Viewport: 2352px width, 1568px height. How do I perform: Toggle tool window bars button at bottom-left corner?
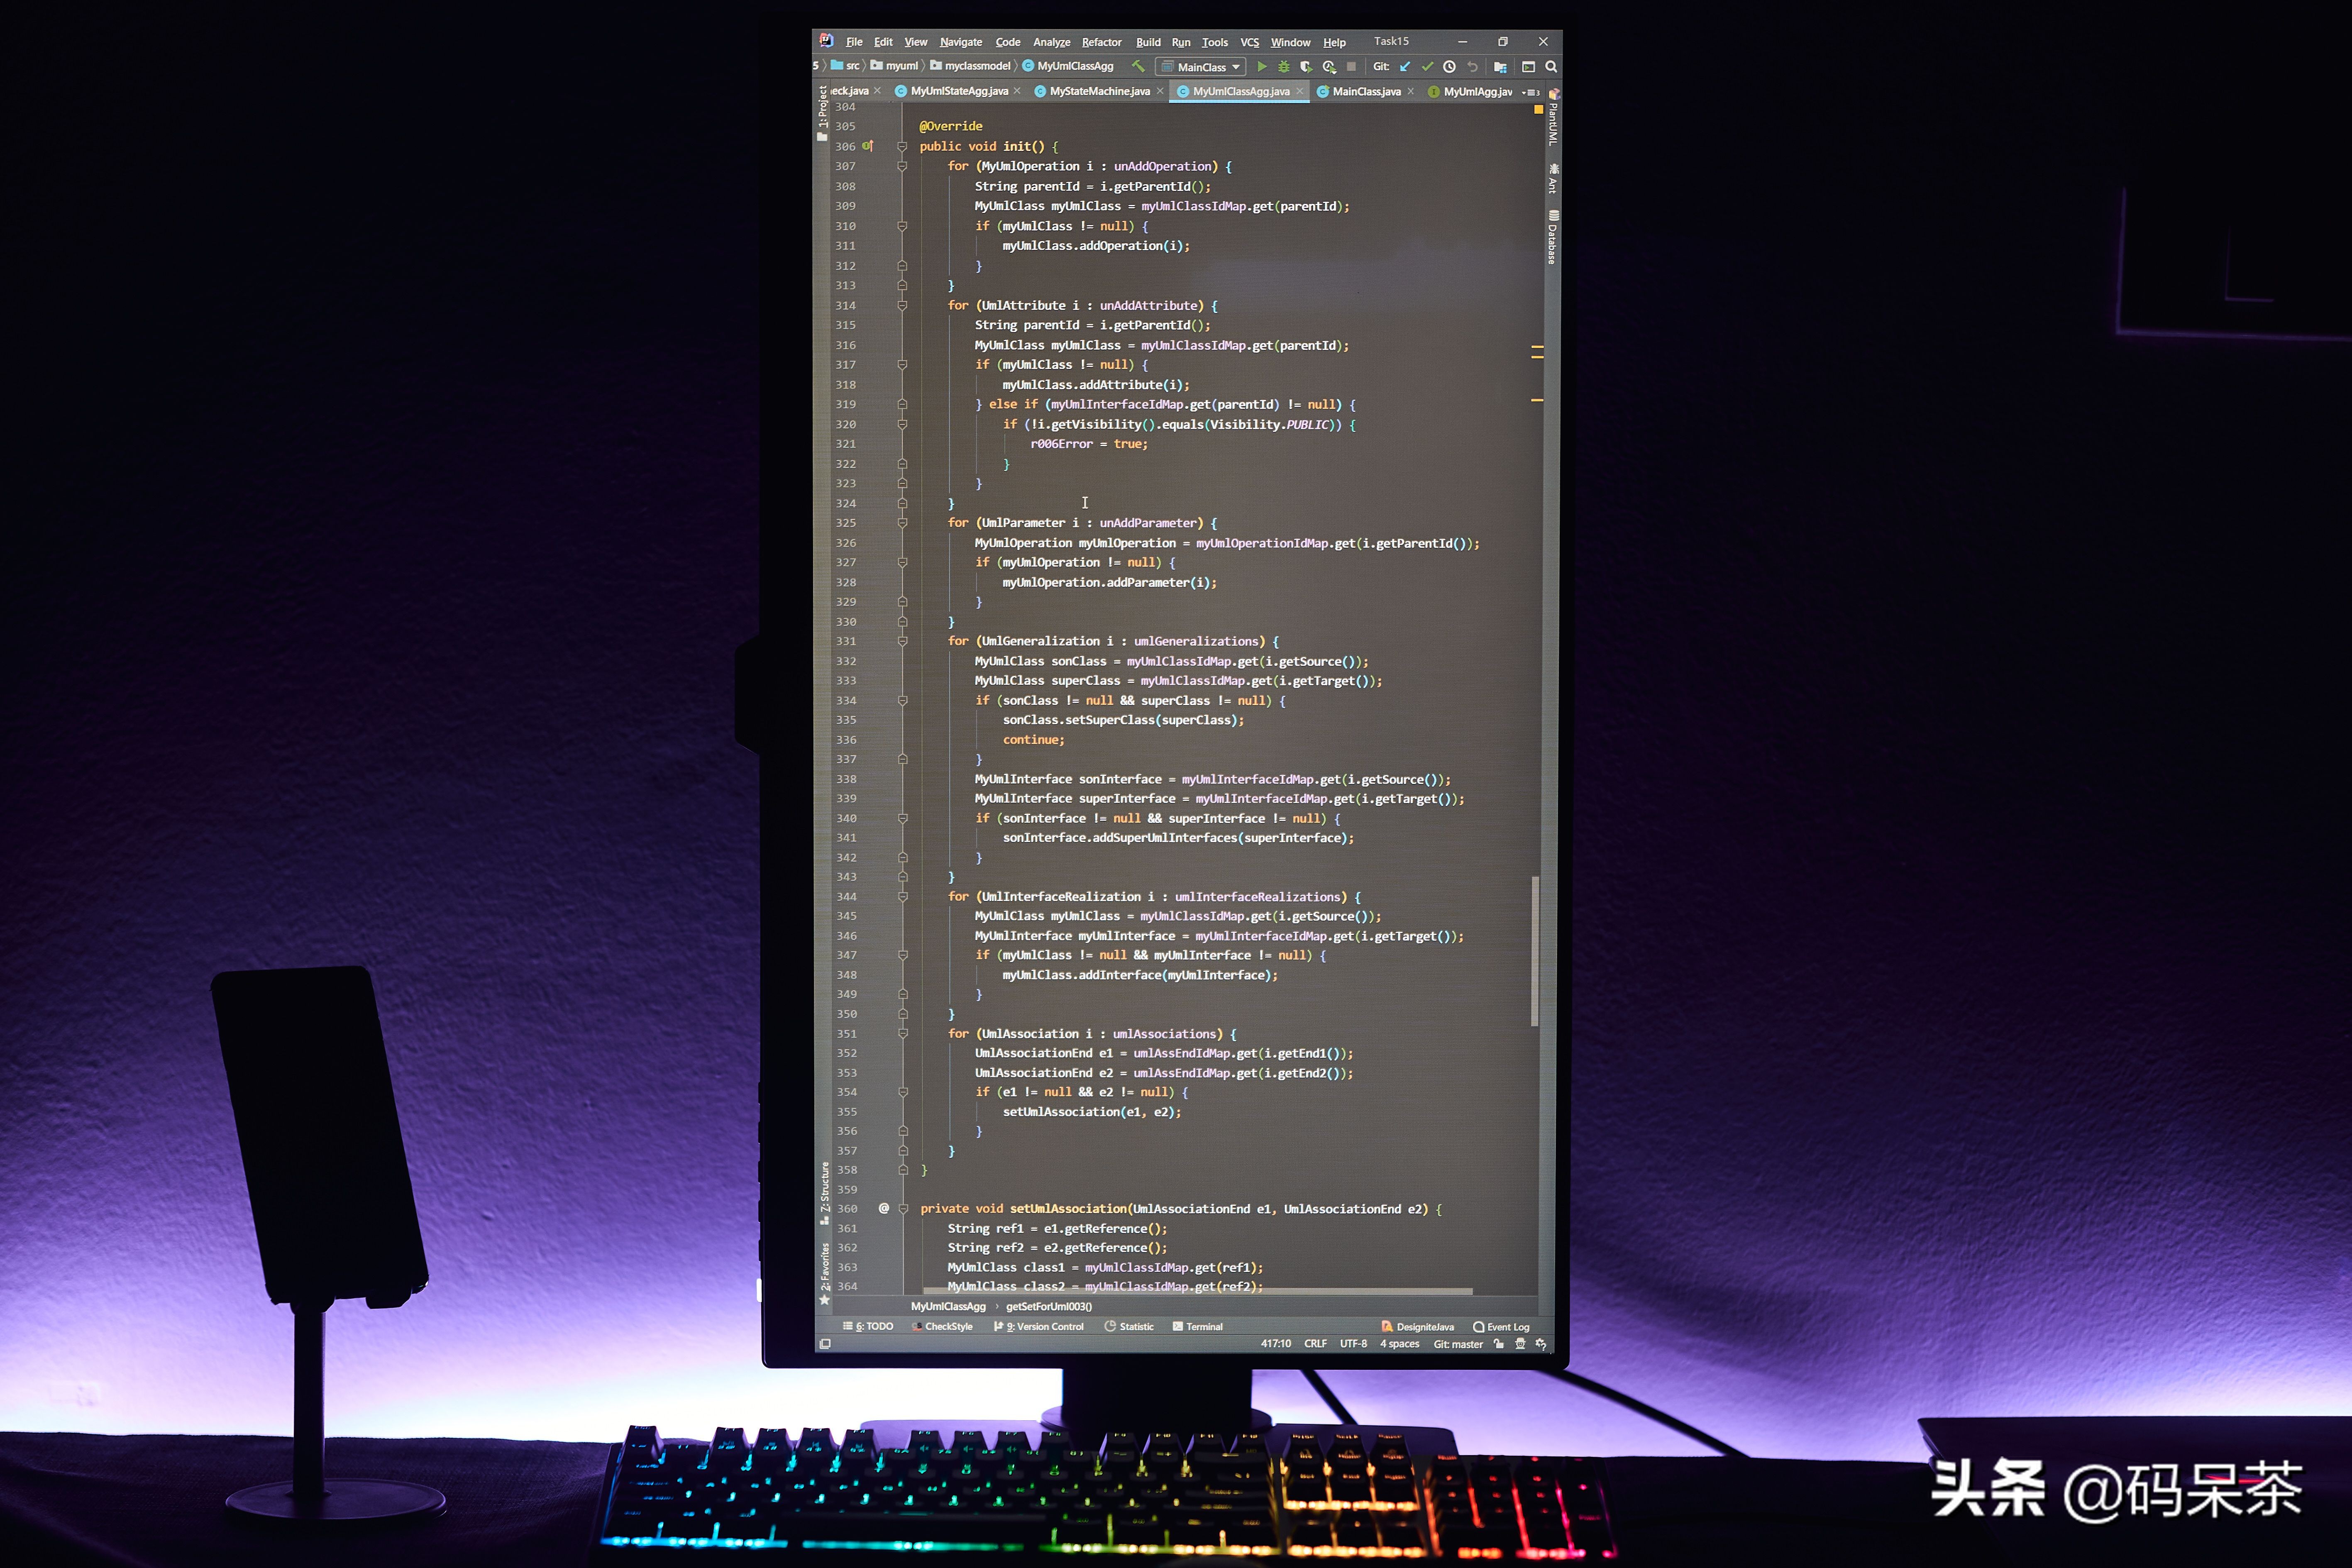tap(825, 1344)
